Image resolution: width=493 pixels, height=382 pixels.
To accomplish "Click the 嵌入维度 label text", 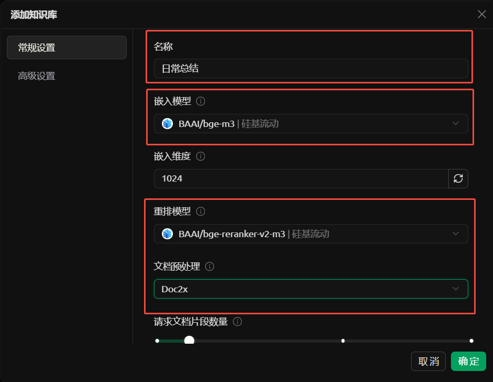I will point(172,156).
